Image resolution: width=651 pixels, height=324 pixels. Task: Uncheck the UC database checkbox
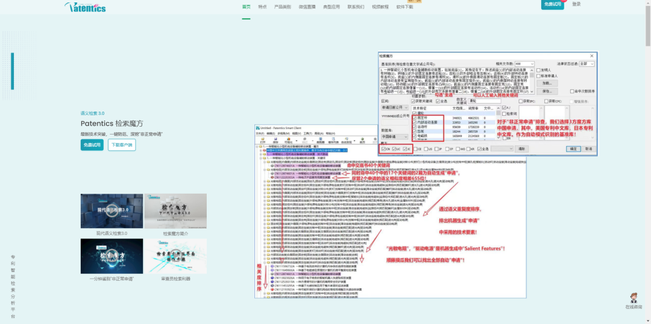pos(394,148)
